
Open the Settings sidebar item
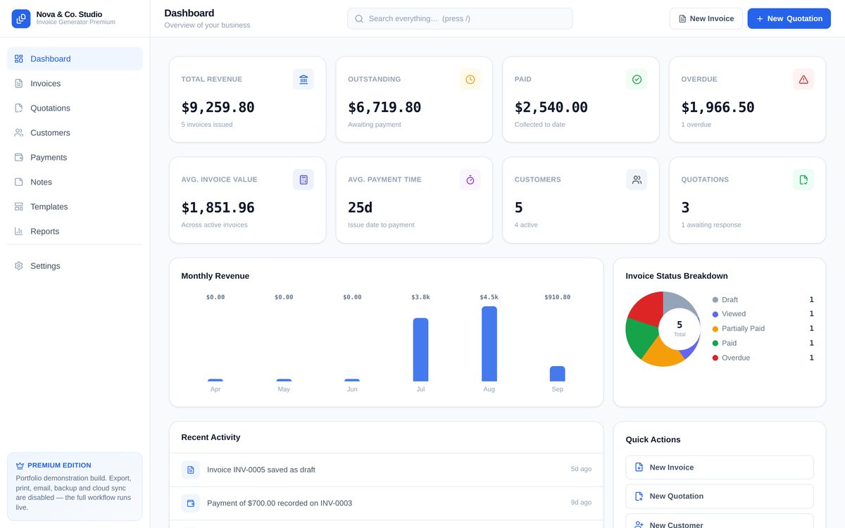(x=75, y=266)
